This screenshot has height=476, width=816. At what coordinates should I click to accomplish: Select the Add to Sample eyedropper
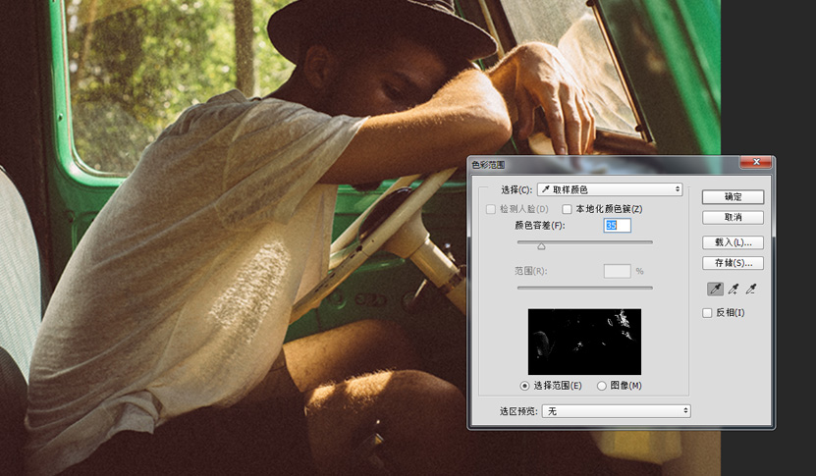[734, 290]
